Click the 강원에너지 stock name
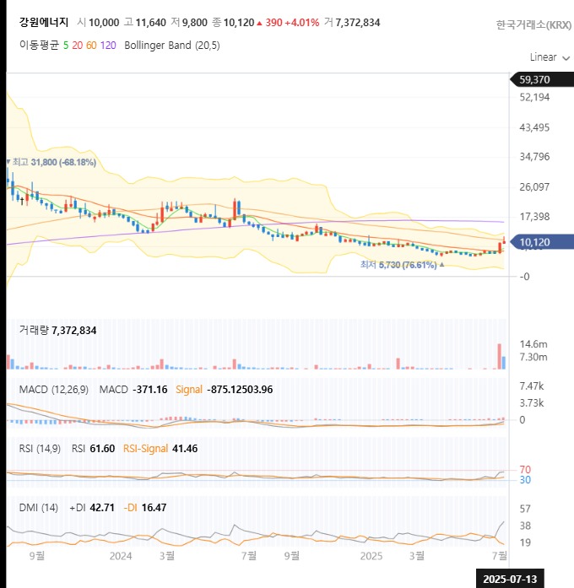574x588 pixels. [44, 23]
